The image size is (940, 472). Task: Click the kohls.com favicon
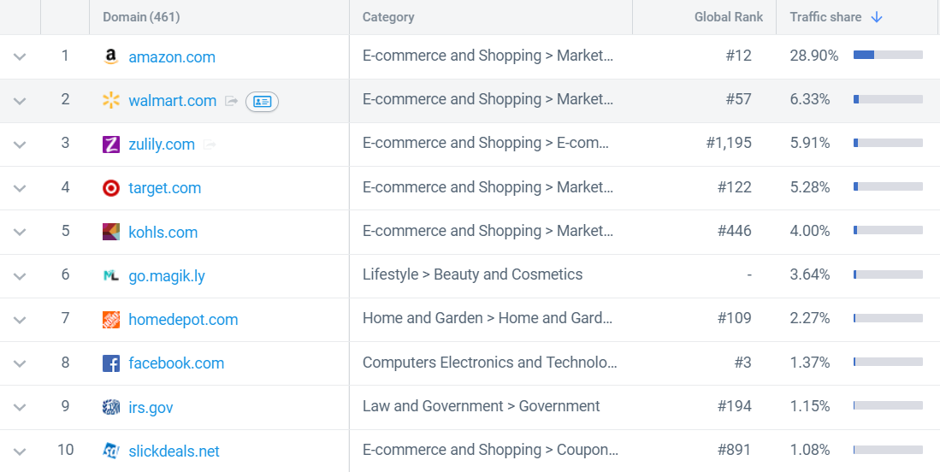(111, 232)
